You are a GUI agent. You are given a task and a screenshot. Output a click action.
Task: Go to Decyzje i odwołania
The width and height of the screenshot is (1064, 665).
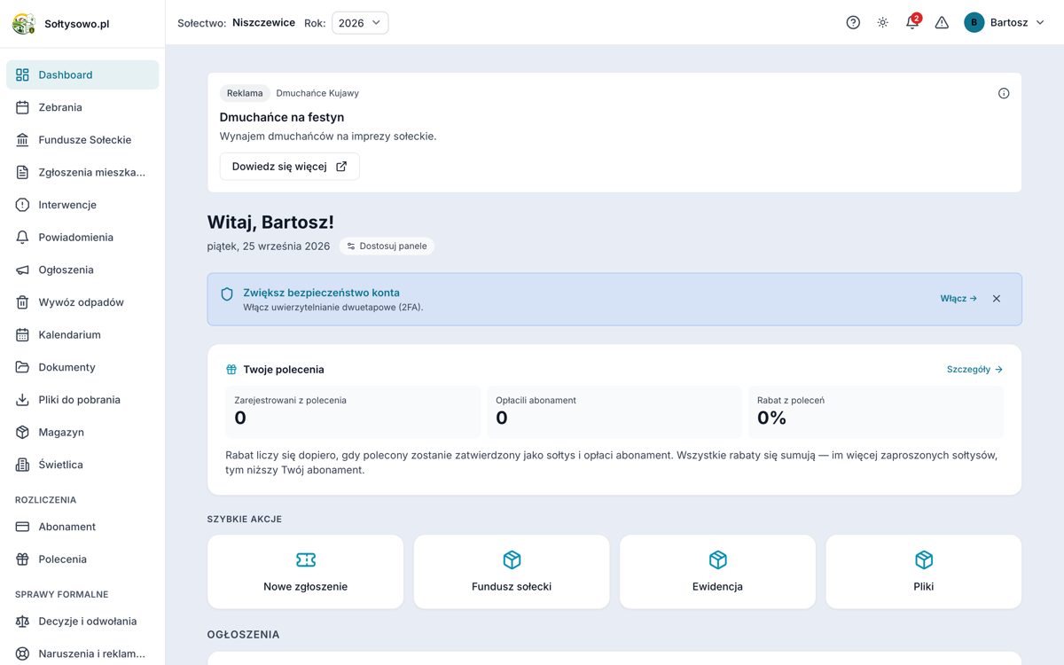click(x=82, y=622)
